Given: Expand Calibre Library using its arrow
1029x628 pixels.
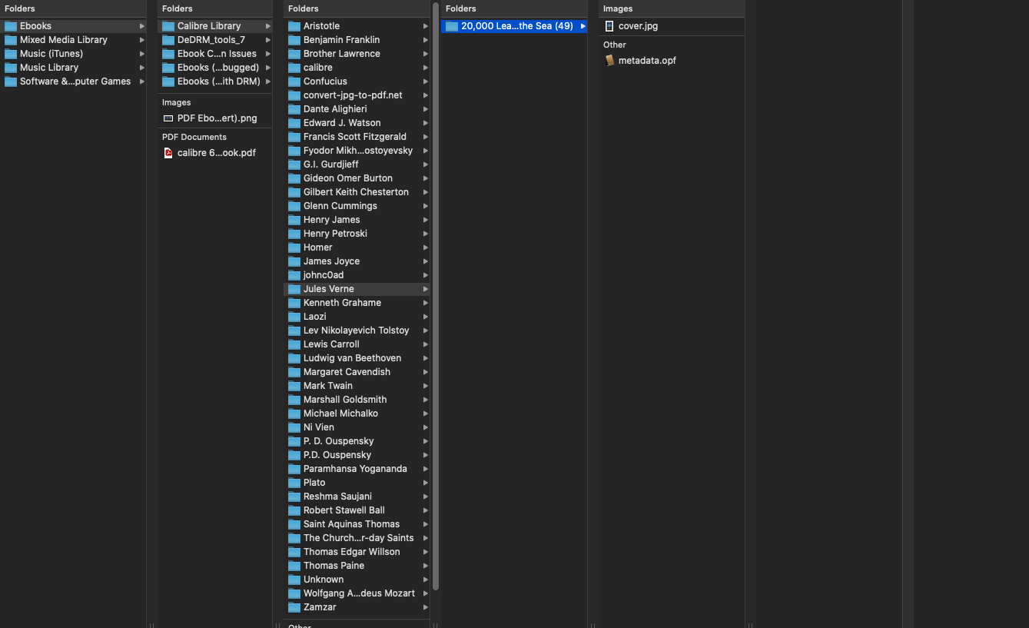Looking at the screenshot, I should click(268, 26).
